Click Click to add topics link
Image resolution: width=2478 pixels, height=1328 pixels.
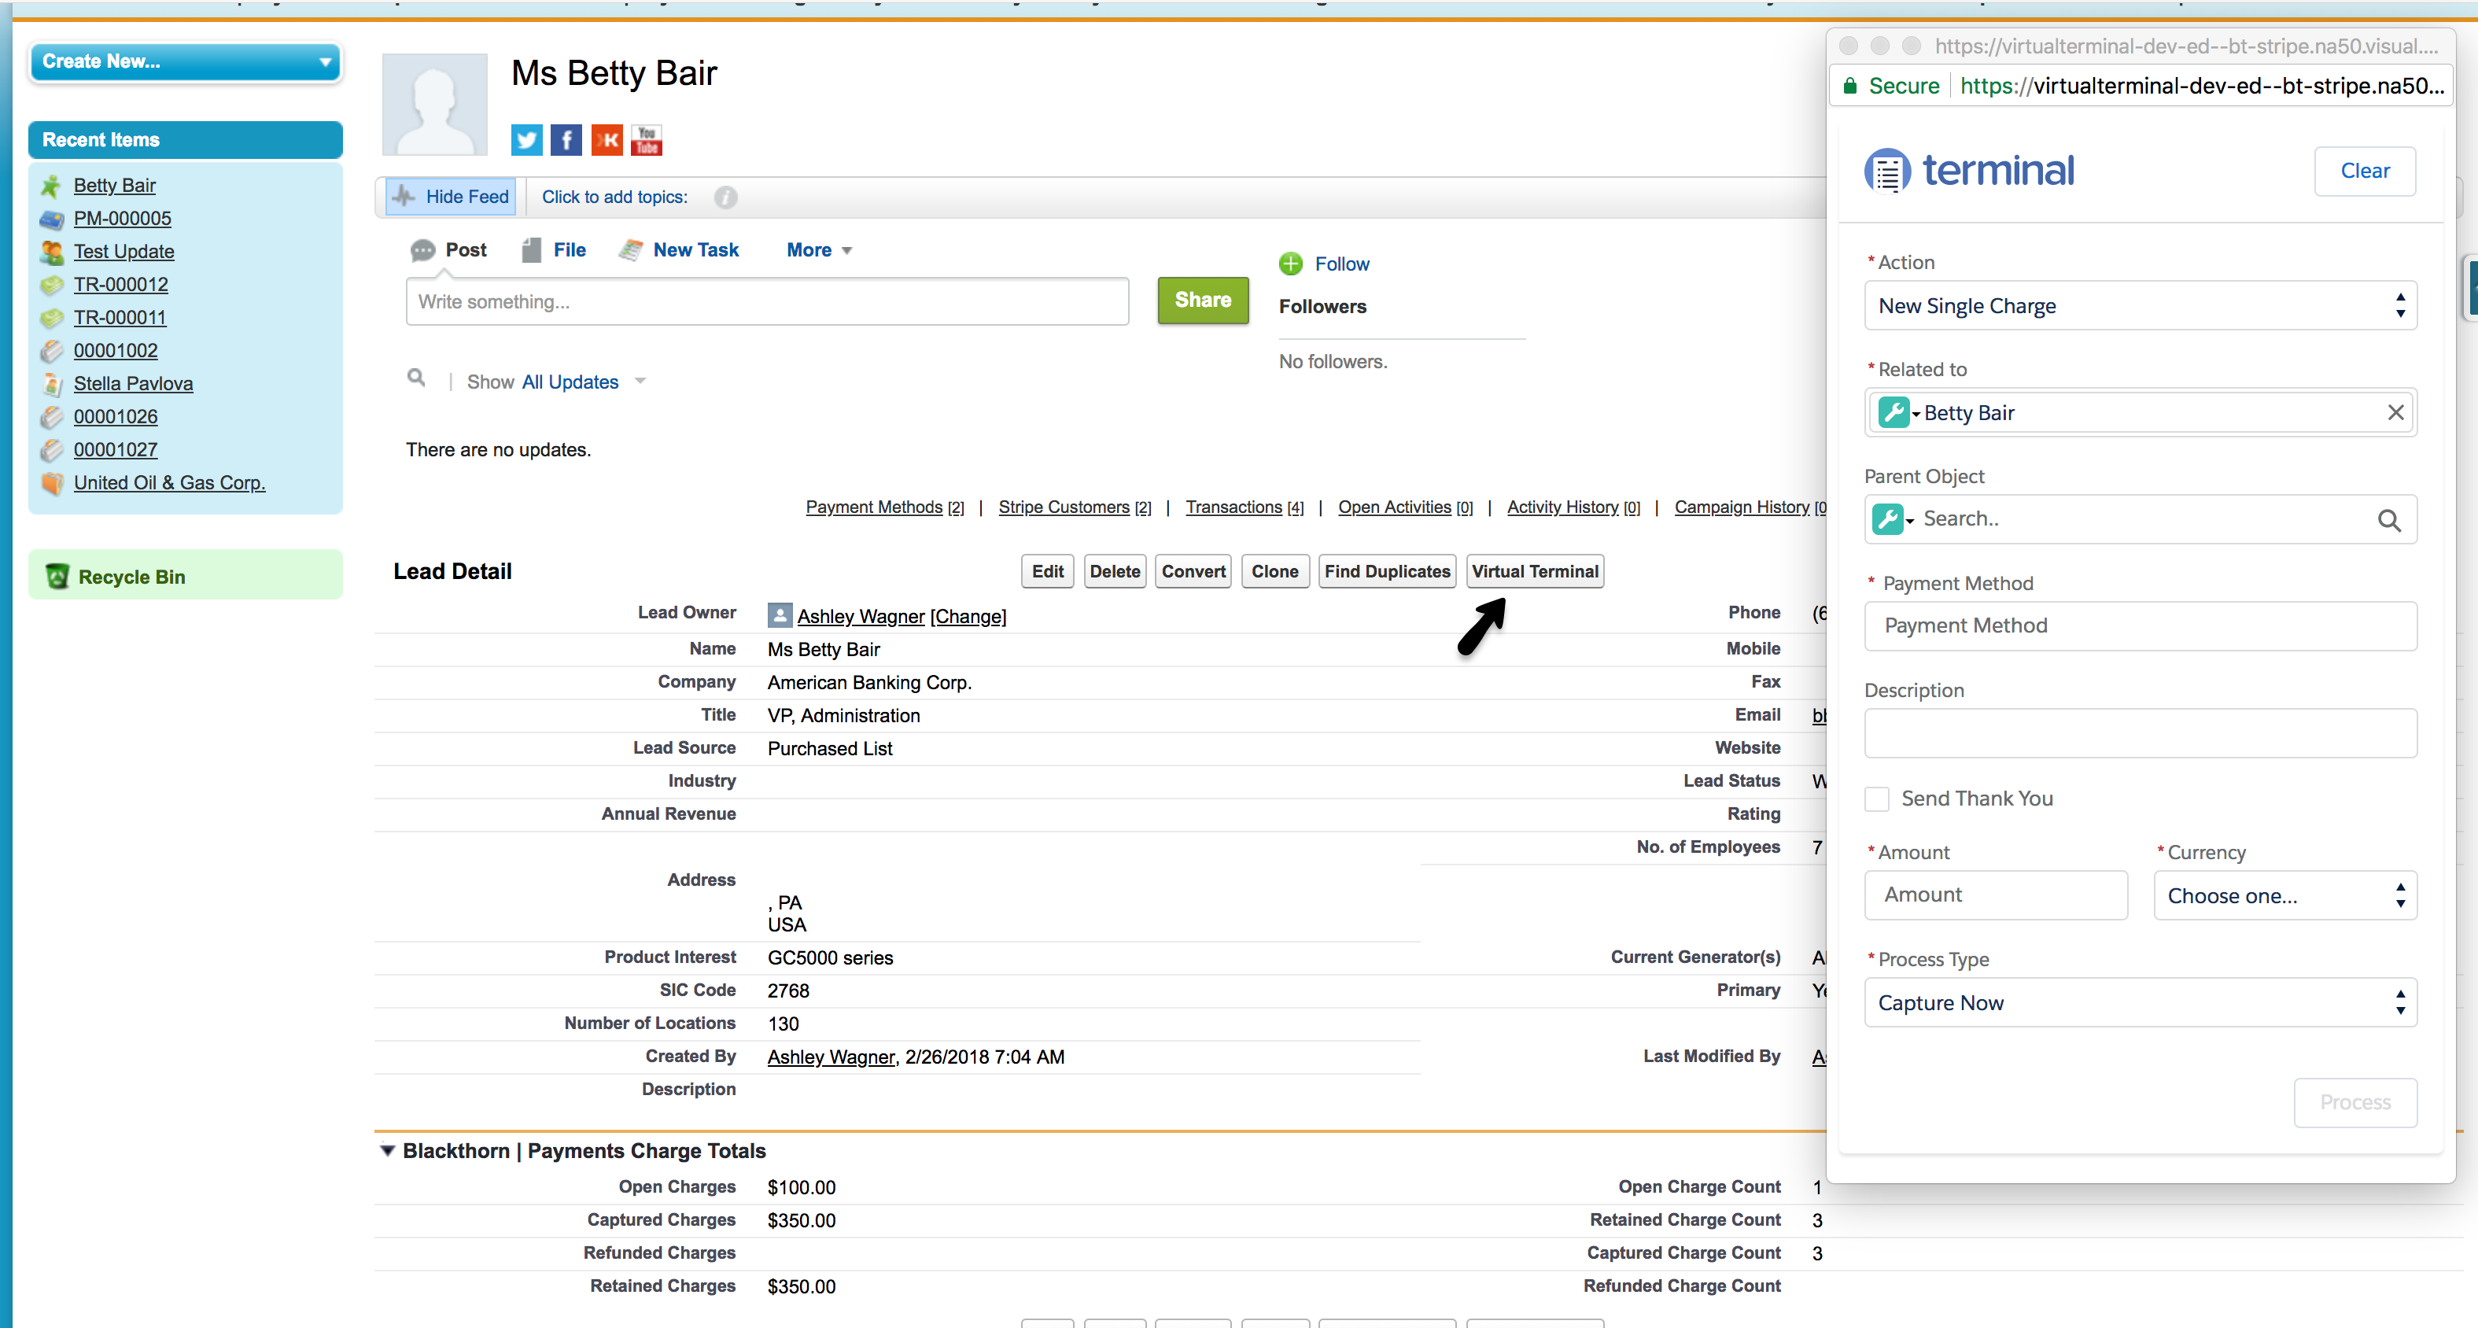[614, 197]
